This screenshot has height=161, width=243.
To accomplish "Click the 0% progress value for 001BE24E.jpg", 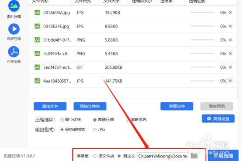I will [223, 26].
